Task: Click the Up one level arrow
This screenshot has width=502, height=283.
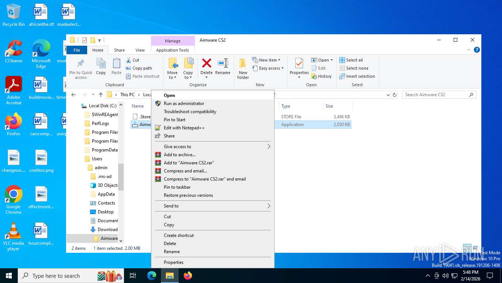Action: point(101,95)
